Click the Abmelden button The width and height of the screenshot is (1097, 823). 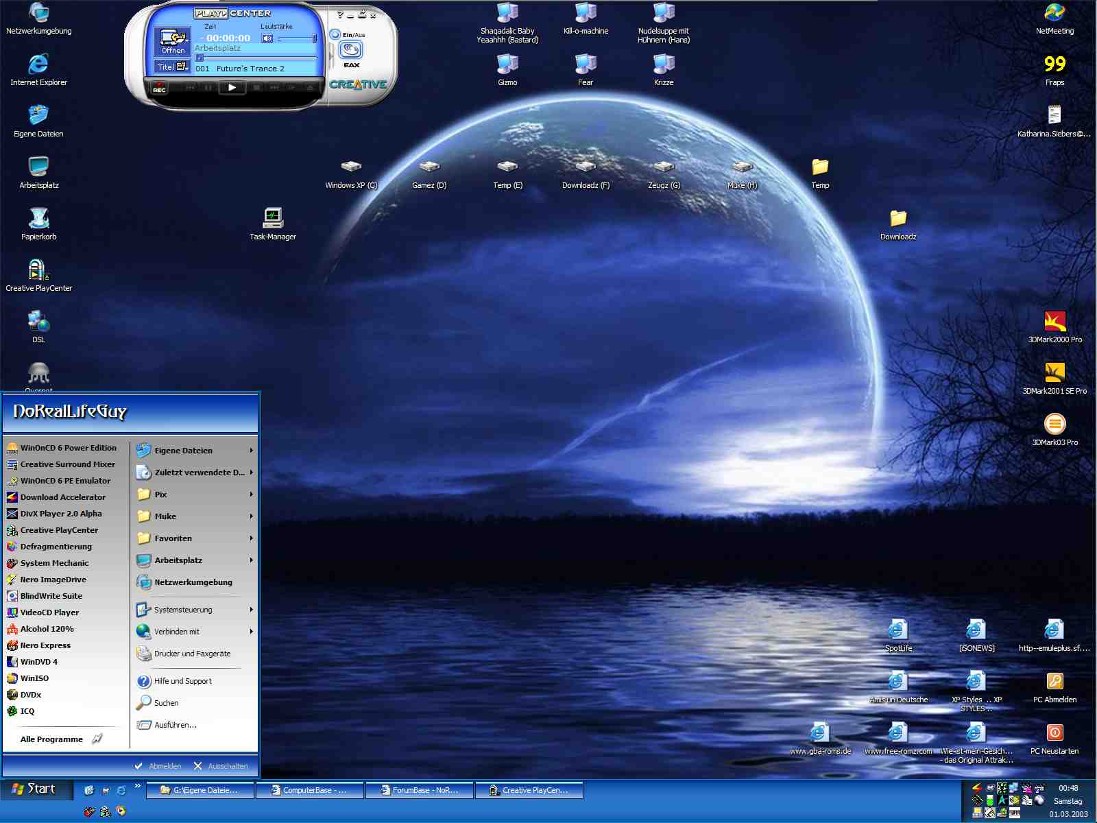(x=158, y=766)
